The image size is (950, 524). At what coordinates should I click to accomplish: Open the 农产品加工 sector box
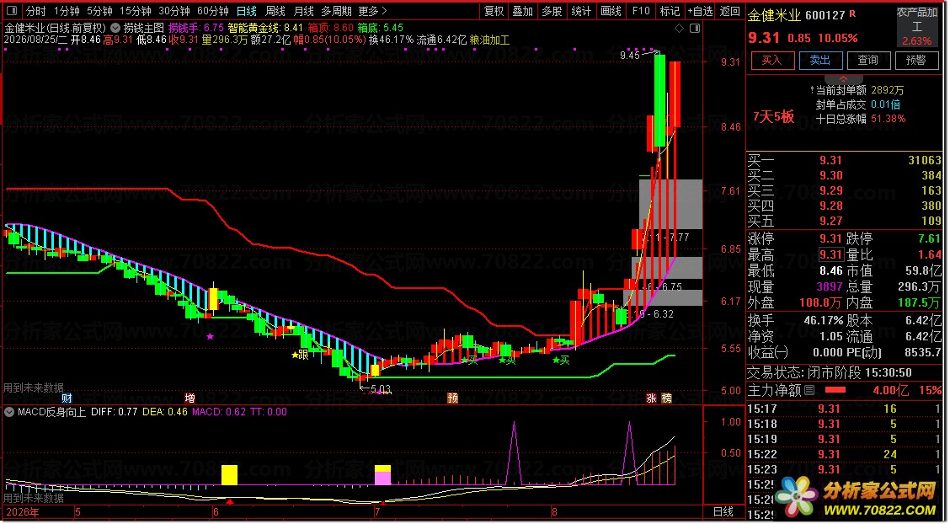click(x=916, y=27)
